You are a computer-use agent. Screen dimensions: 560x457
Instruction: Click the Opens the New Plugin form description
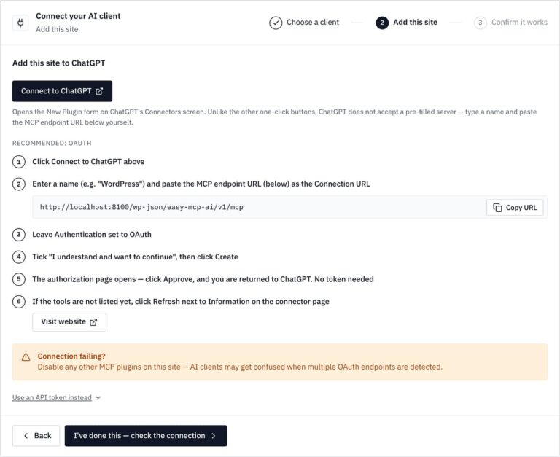(274, 117)
